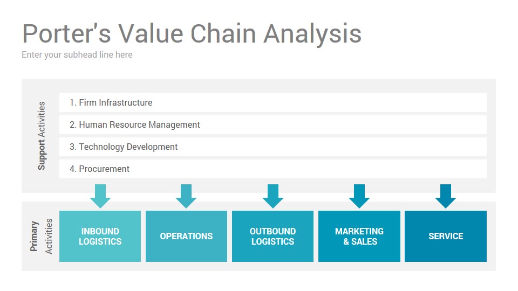518x291 pixels.
Task: Select the Primary Activities vertical label
Action: click(x=42, y=236)
